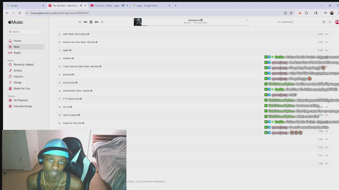Open the orange acorn extension icon
Viewport: 339px width, 190px height.
(300, 13)
